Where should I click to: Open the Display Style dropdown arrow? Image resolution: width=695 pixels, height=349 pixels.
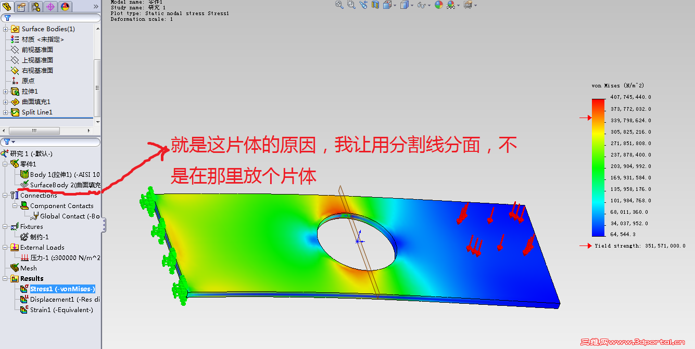tap(412, 5)
